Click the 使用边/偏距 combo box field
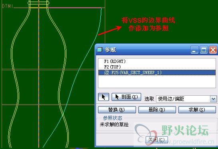 click(x=186, y=99)
